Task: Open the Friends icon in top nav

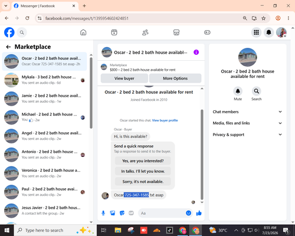Action: point(145,32)
